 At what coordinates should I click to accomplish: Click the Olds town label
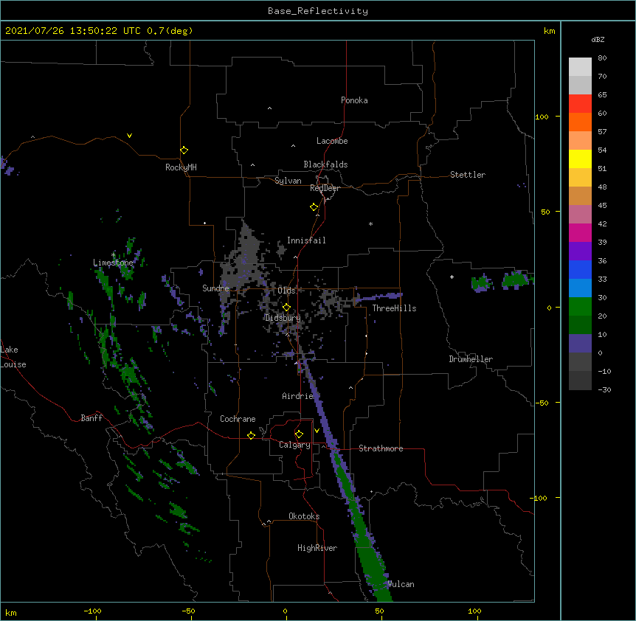286,291
